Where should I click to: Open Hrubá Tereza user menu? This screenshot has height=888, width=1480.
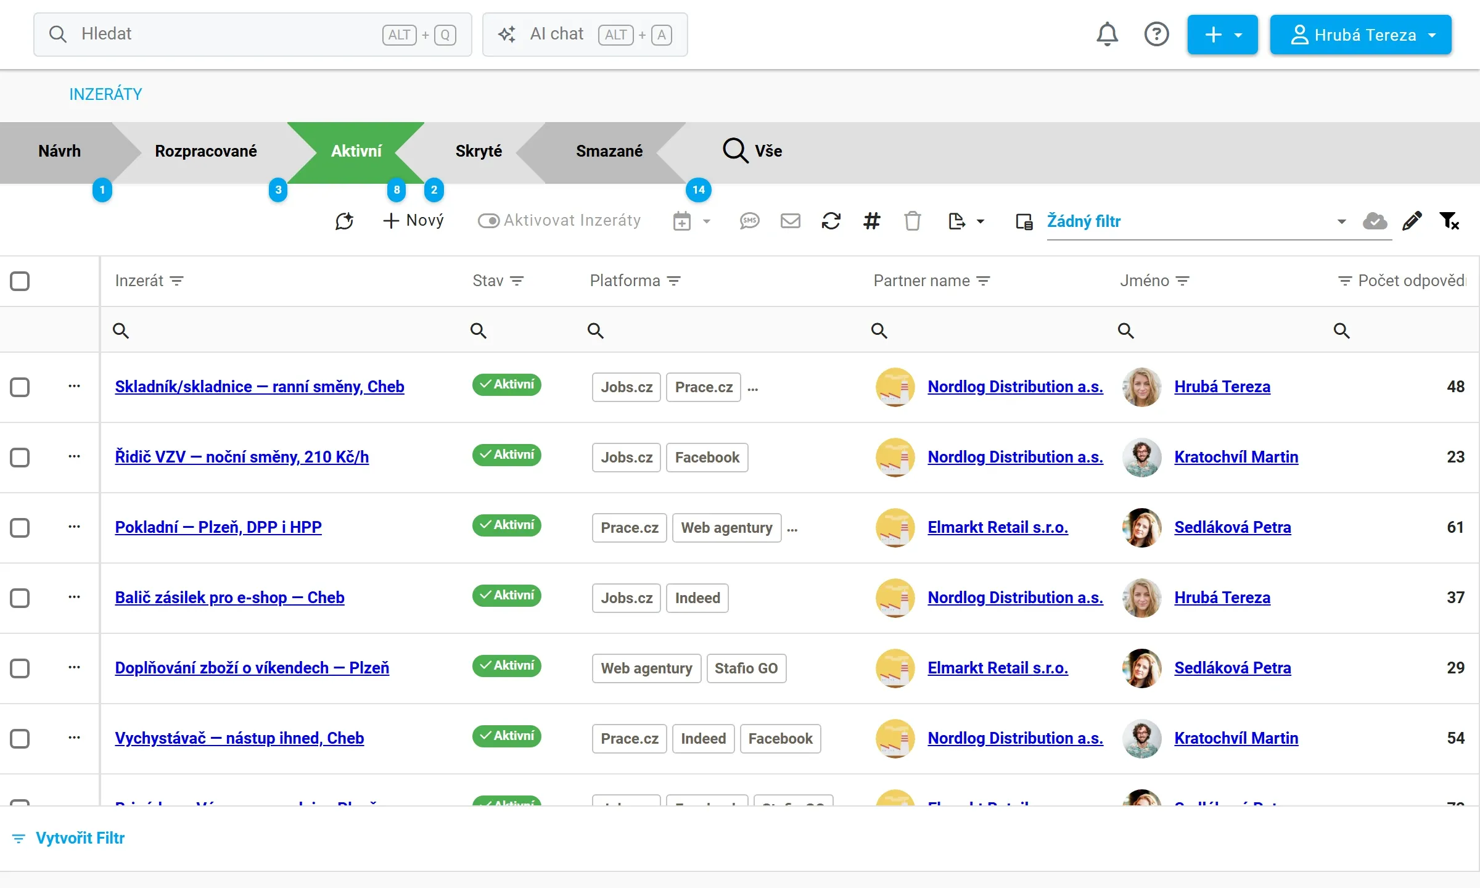click(x=1360, y=35)
